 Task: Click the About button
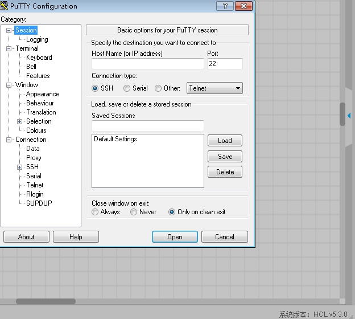point(26,237)
